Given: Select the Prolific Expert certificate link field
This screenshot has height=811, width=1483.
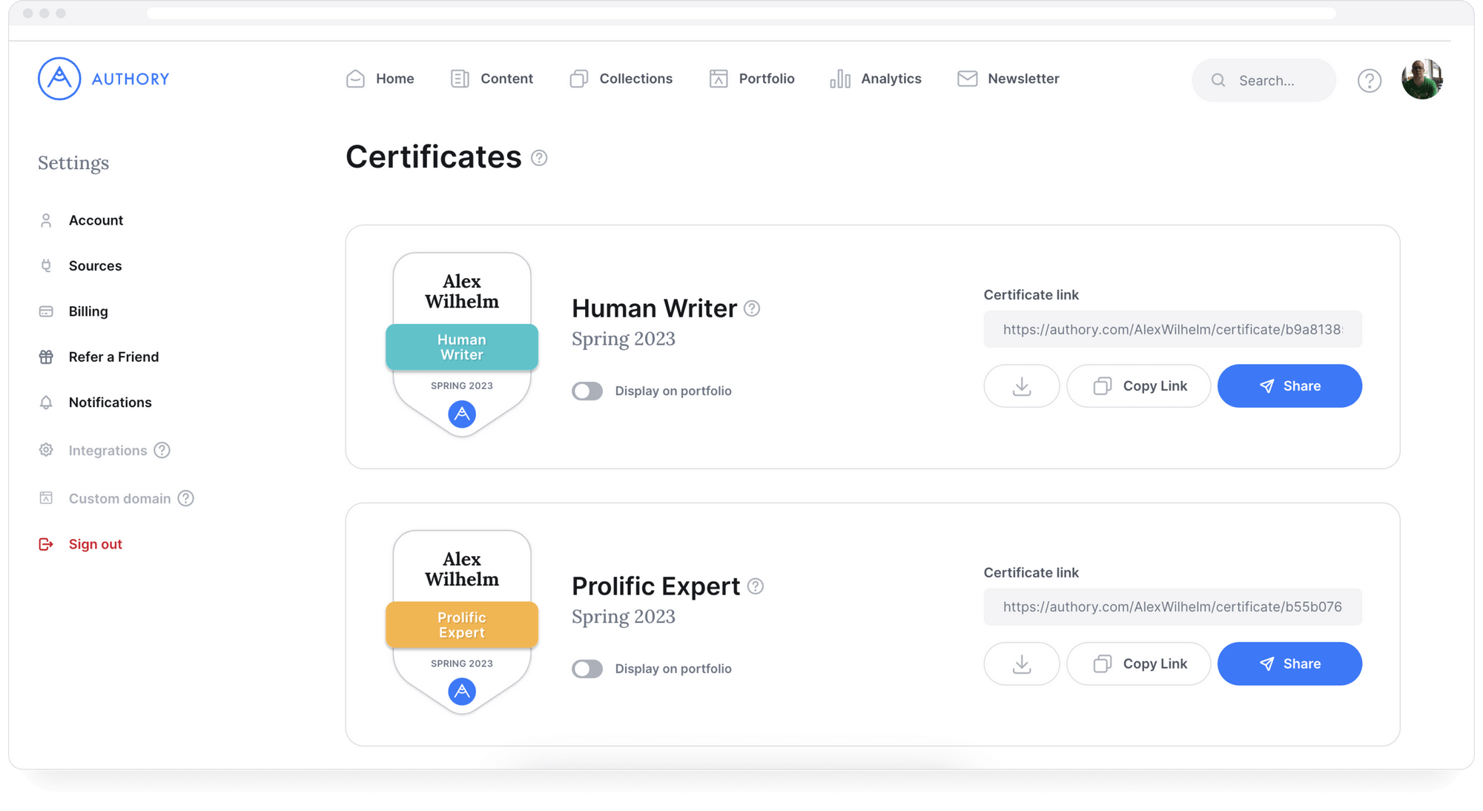Looking at the screenshot, I should (1172, 606).
